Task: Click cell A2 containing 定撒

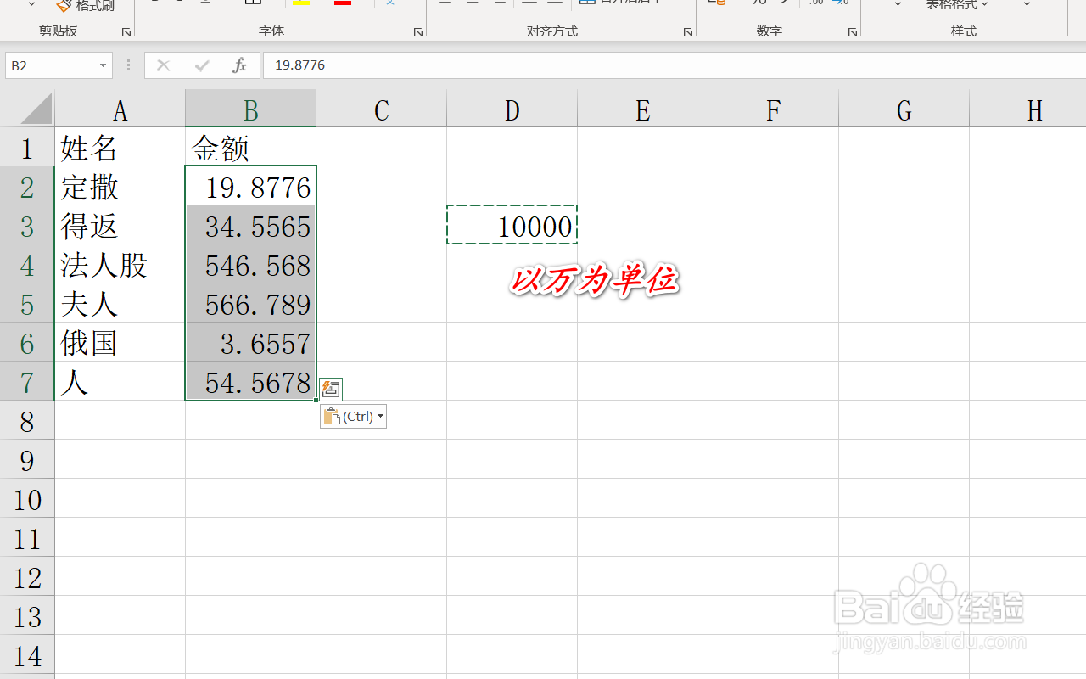Action: tap(120, 187)
